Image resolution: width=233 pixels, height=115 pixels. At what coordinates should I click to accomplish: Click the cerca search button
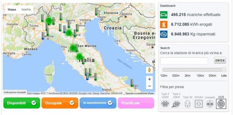pos(220,60)
